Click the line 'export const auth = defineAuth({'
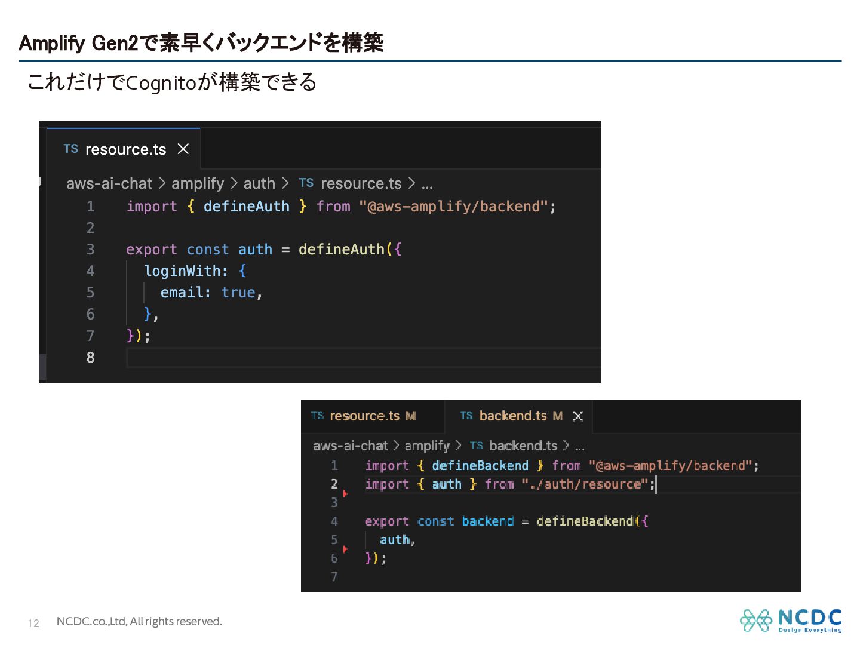The image size is (860, 645). pyautogui.click(x=263, y=250)
